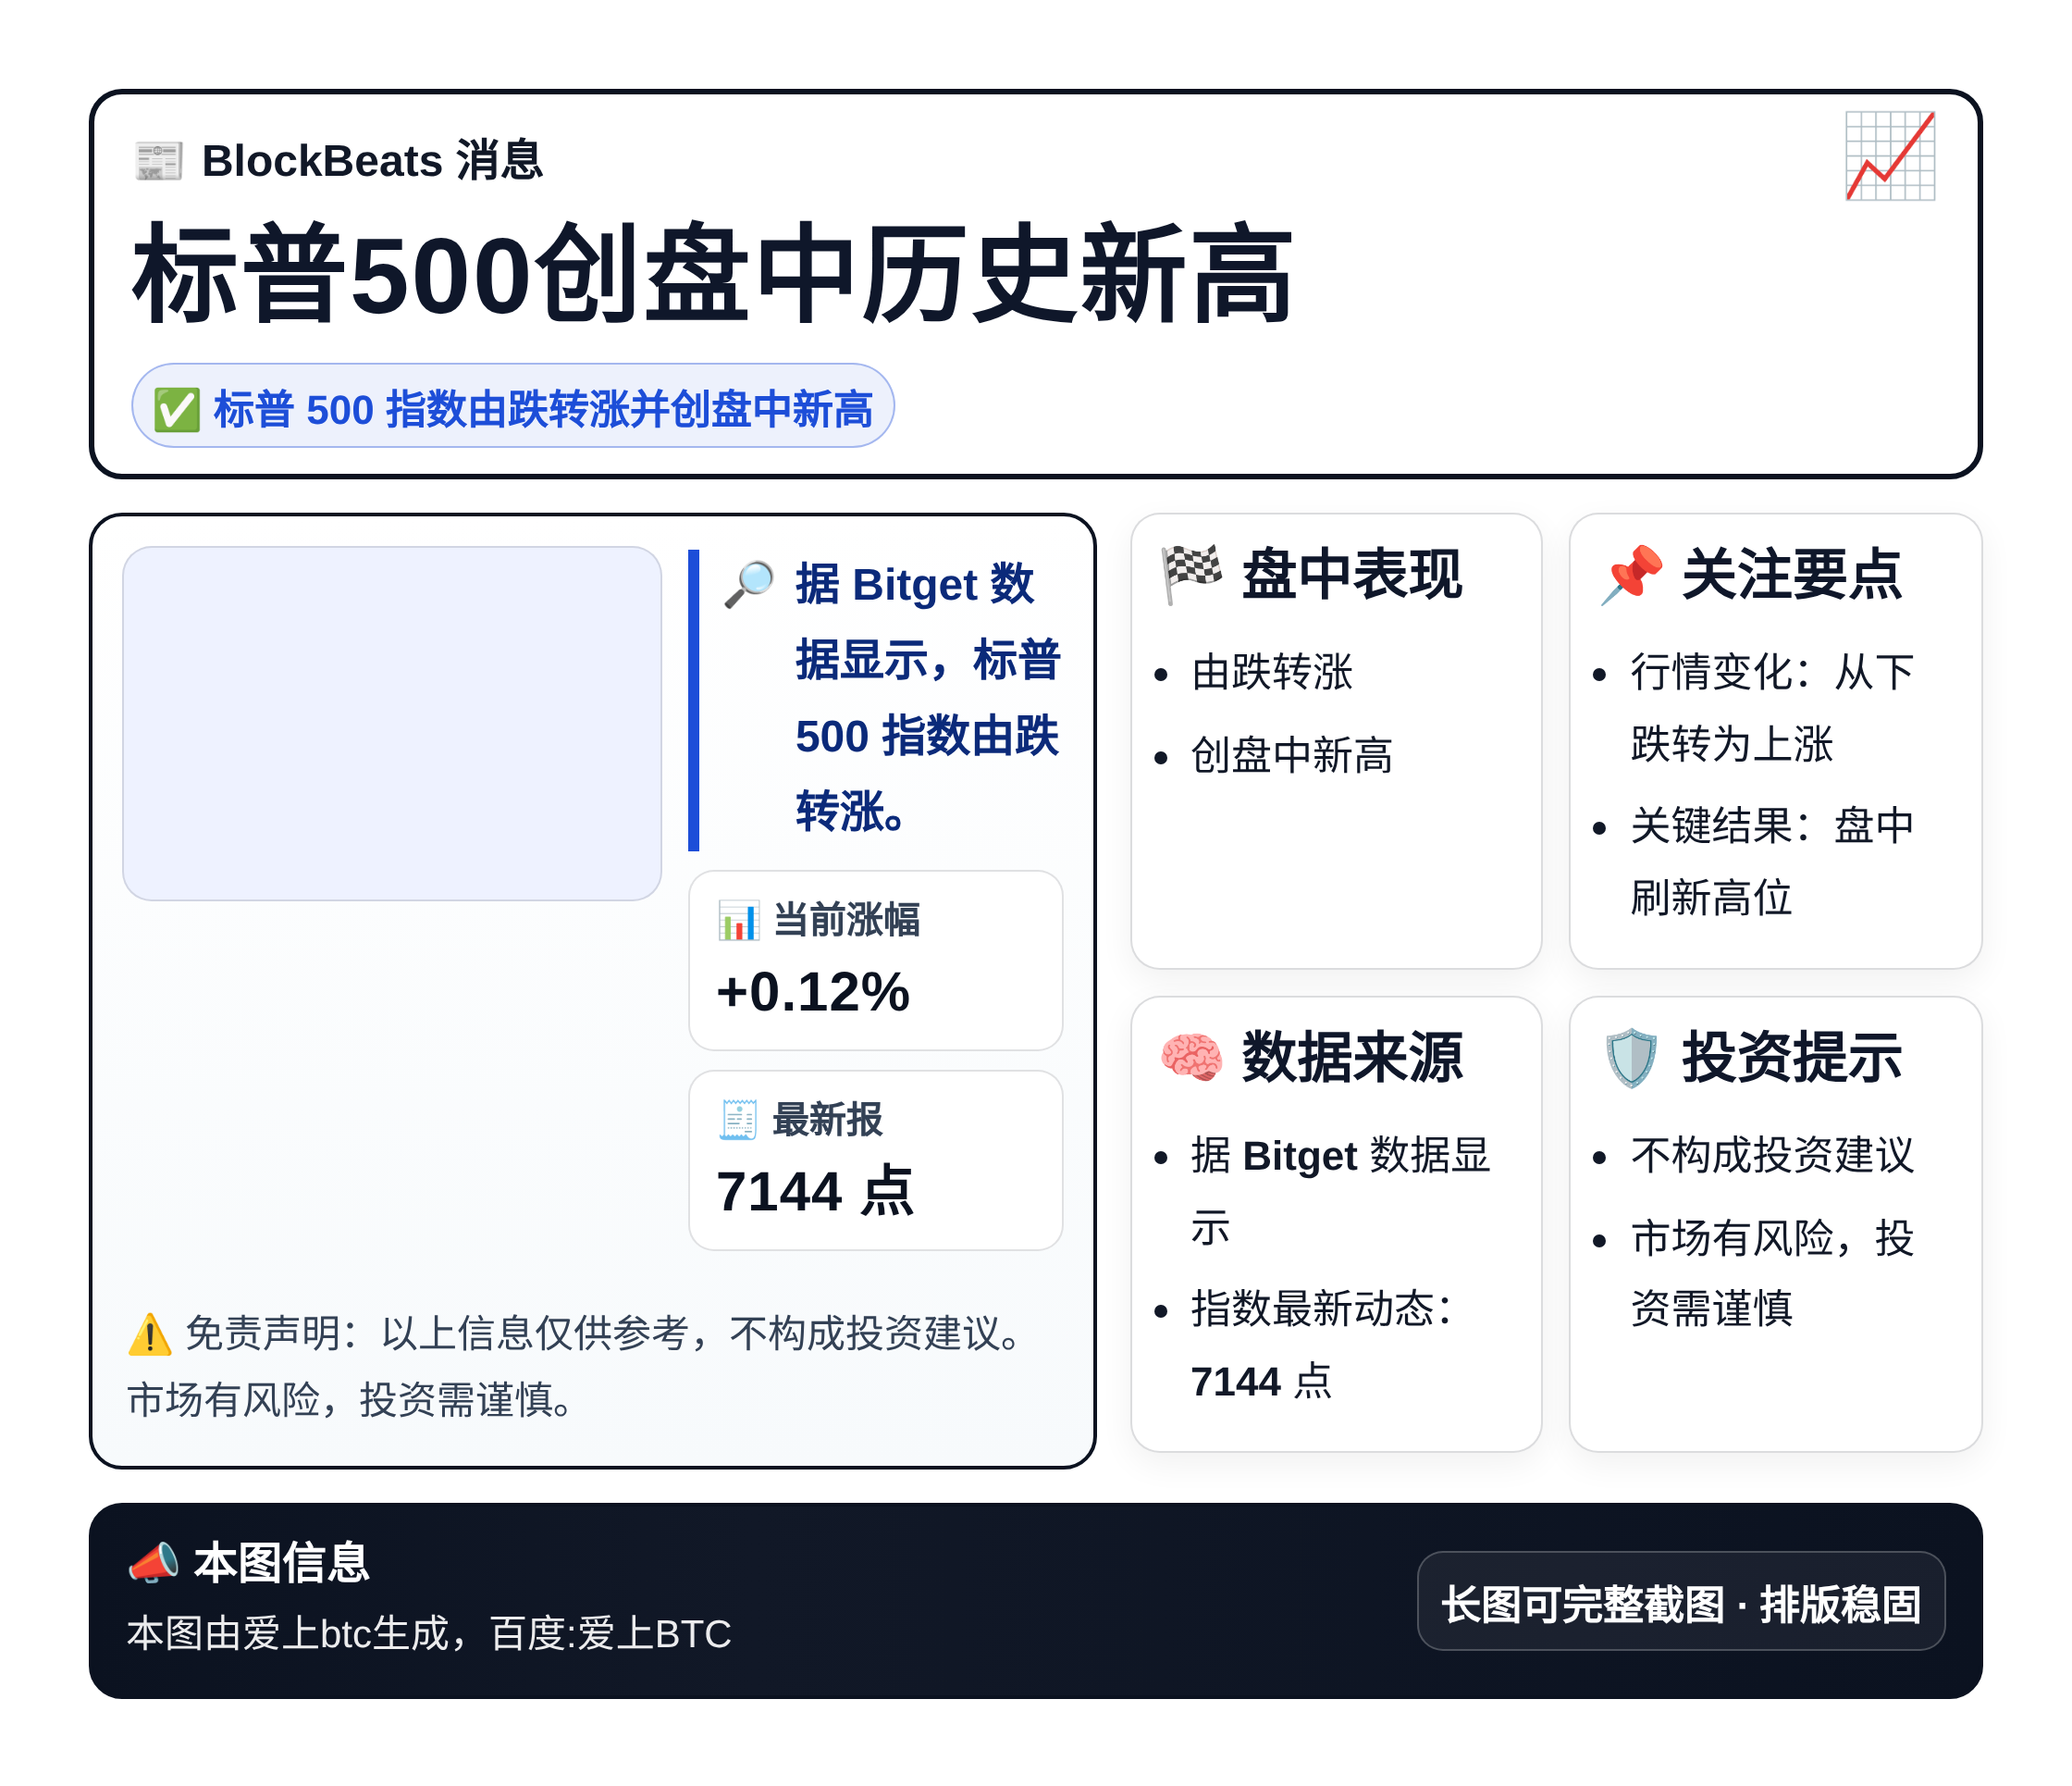Click the bullet 据 Bitget 数据显示
This screenshot has height=1786, width=2072.
[1340, 1191]
